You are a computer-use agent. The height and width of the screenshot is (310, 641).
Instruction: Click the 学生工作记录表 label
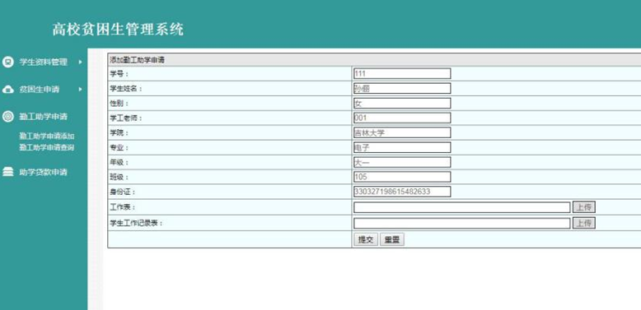pos(136,223)
